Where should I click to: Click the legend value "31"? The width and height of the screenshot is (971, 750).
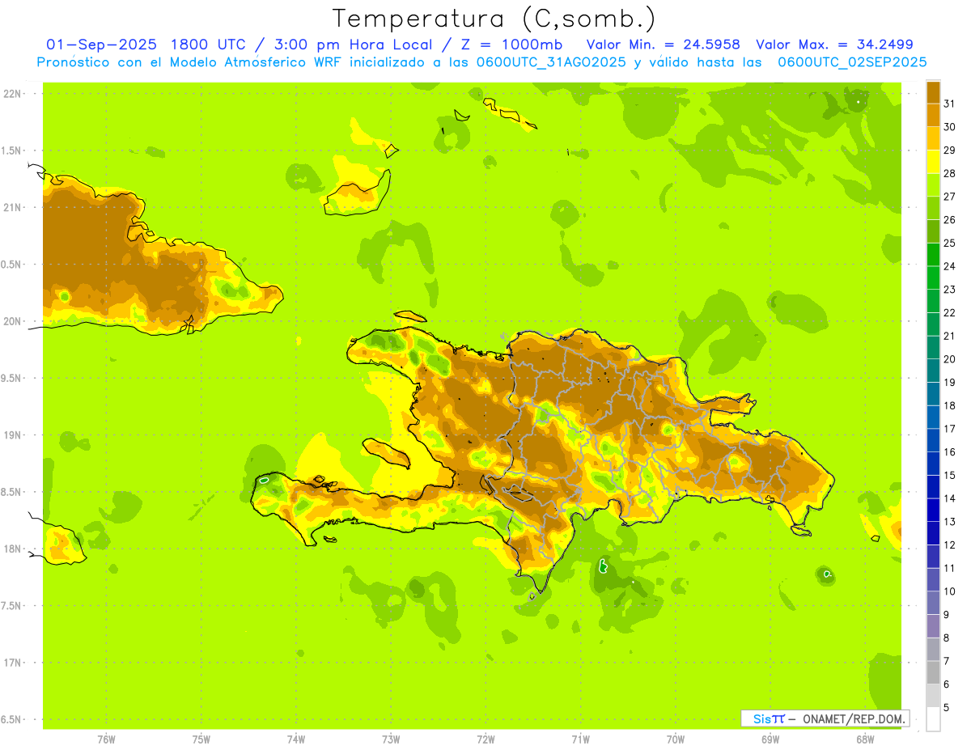pos(949,104)
